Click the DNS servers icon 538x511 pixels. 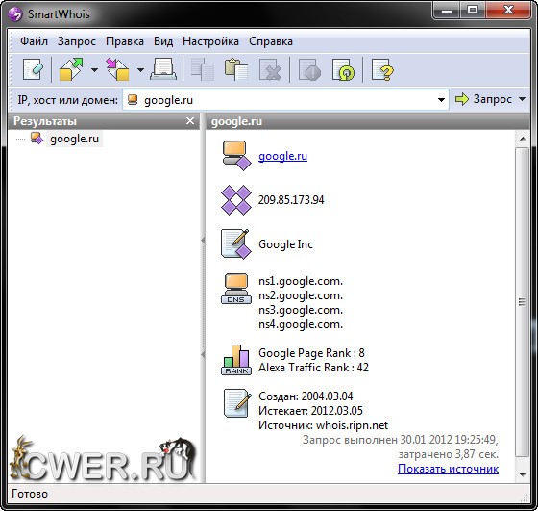tap(236, 289)
